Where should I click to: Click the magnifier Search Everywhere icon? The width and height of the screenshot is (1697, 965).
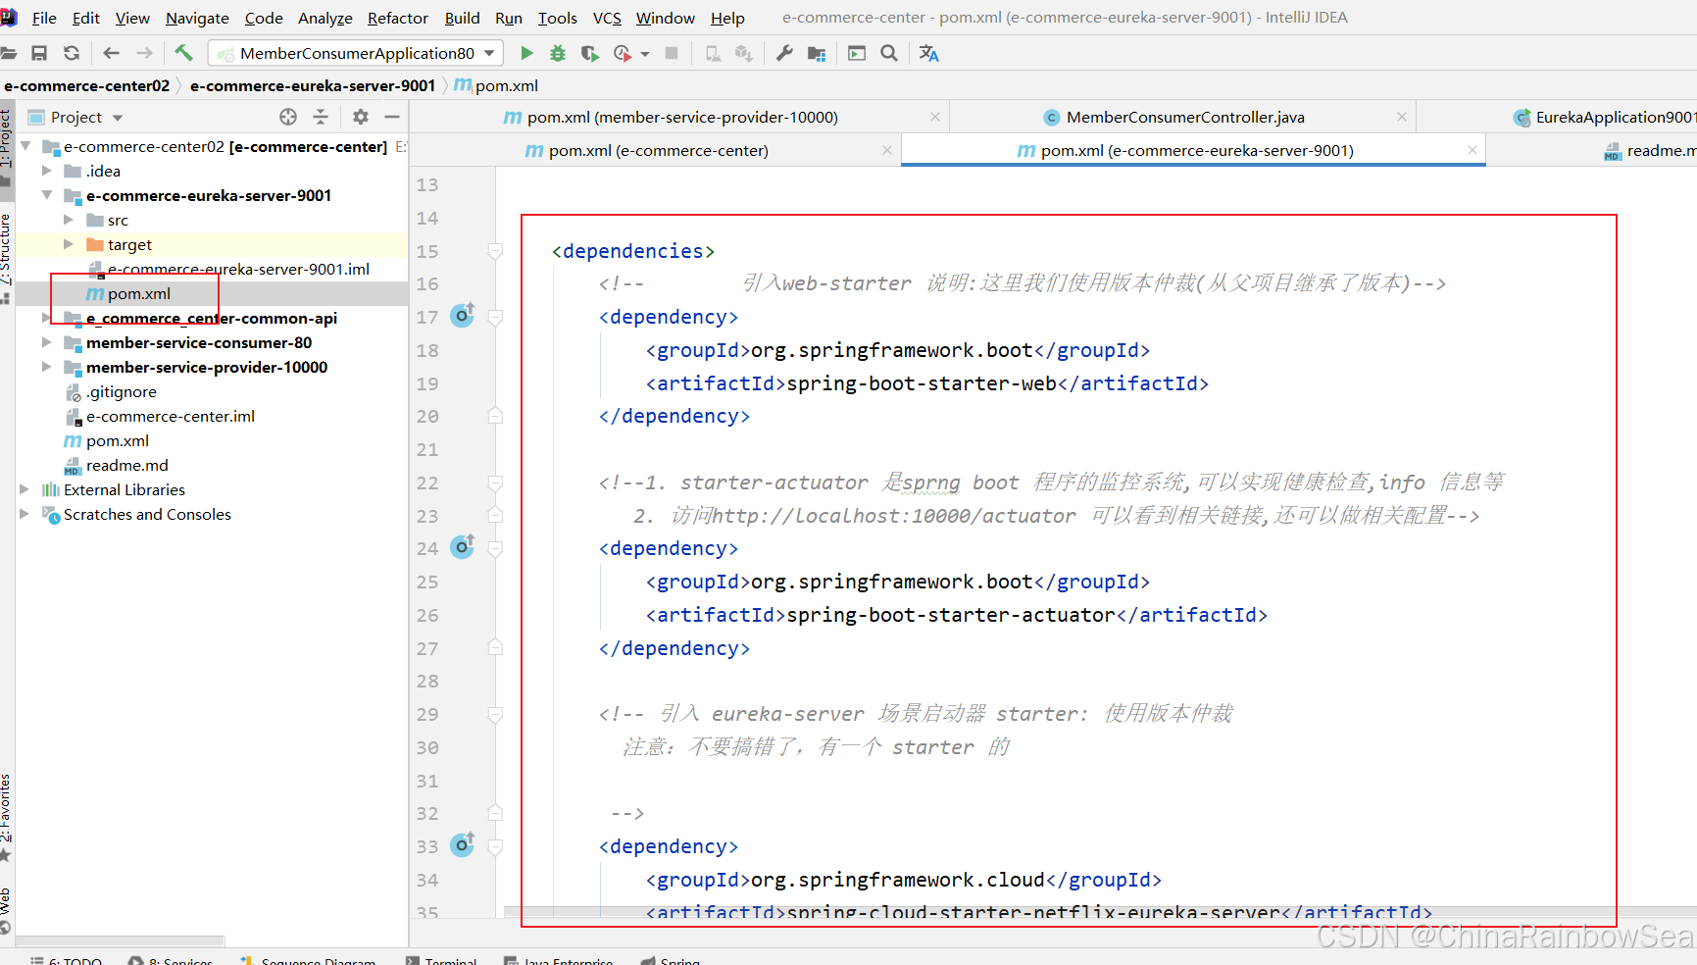889,53
